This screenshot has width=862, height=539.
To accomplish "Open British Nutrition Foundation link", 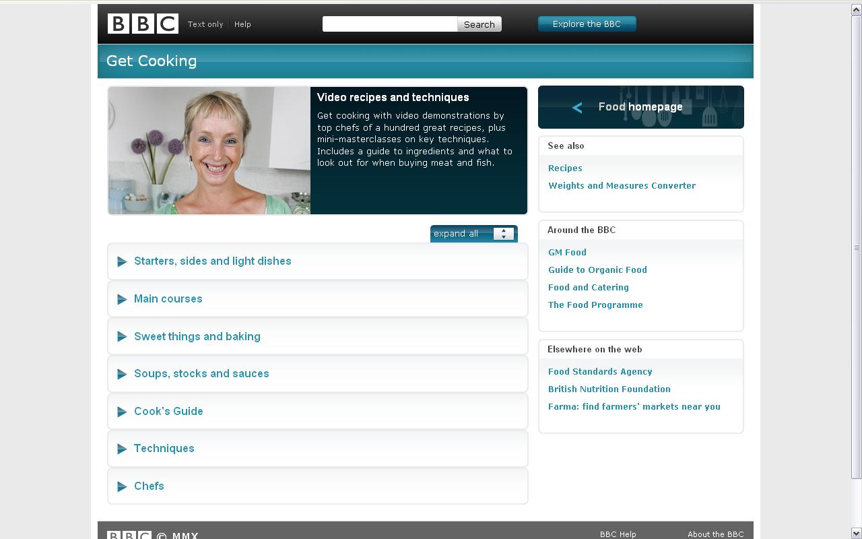I will (x=609, y=389).
